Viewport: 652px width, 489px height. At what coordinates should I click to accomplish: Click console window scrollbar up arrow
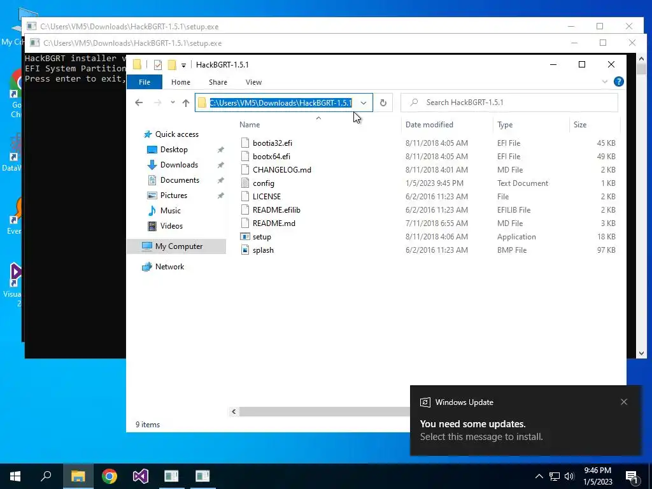tap(641, 59)
